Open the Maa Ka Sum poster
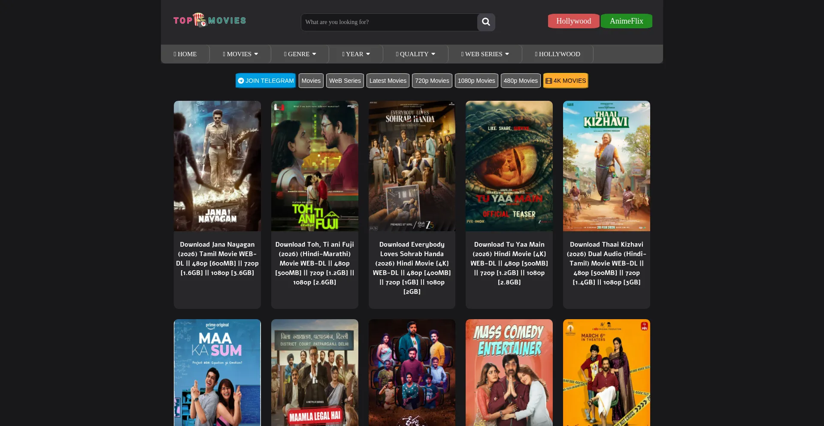Screen dimensions: 824x426 (217, 372)
